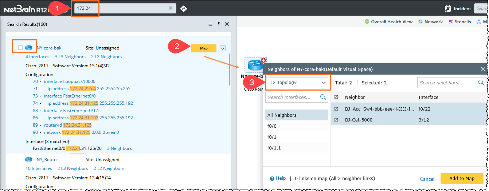Screen dimensions: 489x191
Task: Open the NY_Router device link
Action: (47, 159)
